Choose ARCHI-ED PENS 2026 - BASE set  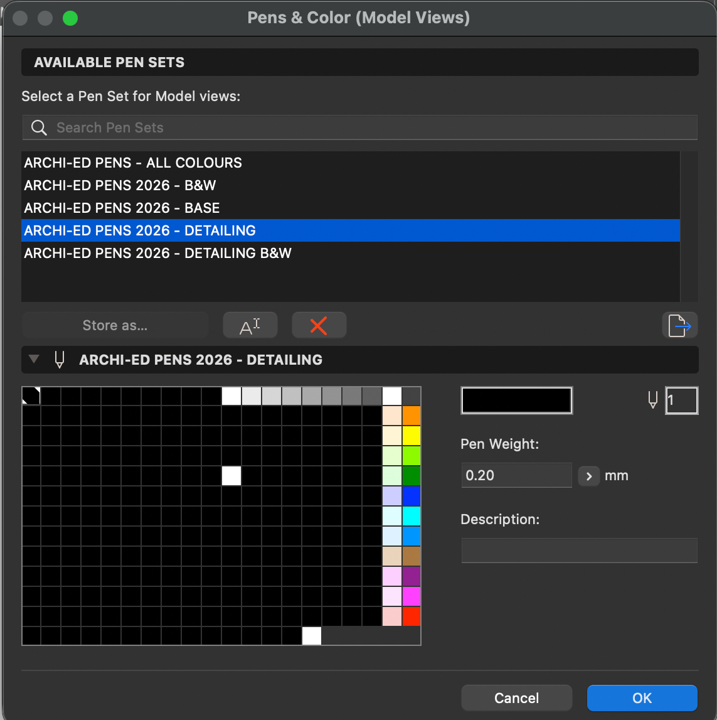[x=122, y=208]
